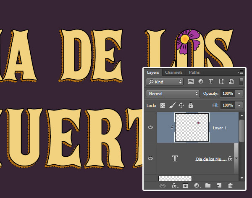252x198 pixels.
Task: Create a new group folder
Action: click(x=208, y=185)
